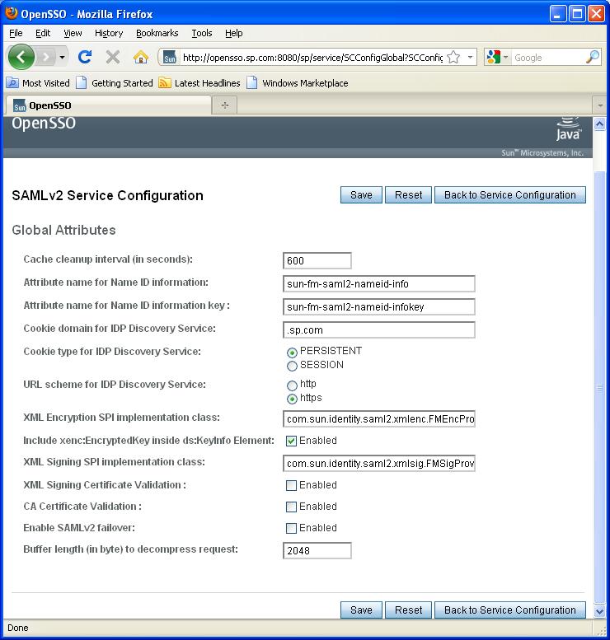
Task: Click the scrollbar down arrow
Action: click(x=599, y=611)
